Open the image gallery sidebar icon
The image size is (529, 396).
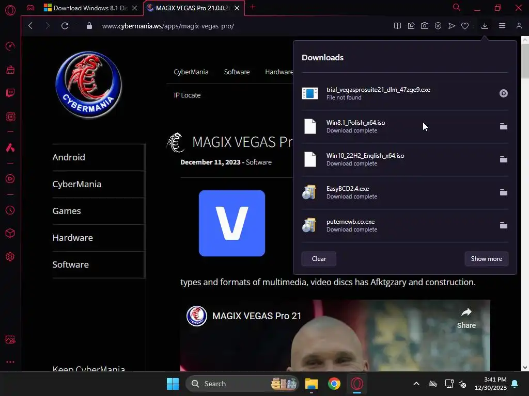[10, 339]
